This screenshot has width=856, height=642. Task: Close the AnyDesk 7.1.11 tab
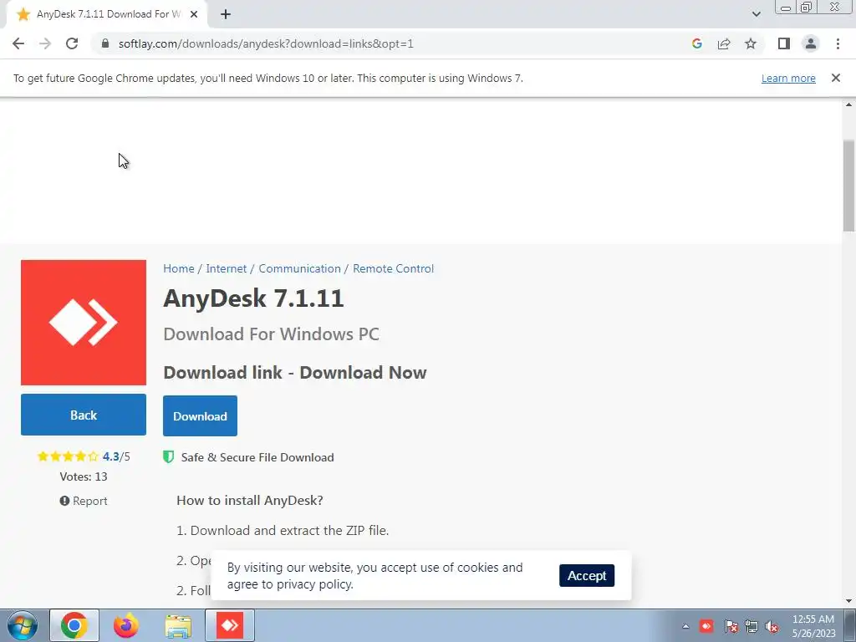click(x=194, y=15)
